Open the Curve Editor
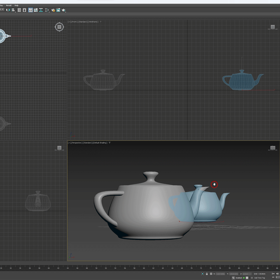280x280 pixels. (x=36, y=10)
